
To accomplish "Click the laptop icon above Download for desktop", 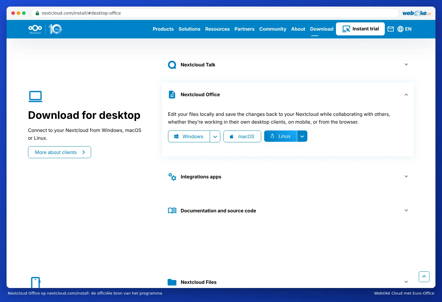I will click(35, 96).
